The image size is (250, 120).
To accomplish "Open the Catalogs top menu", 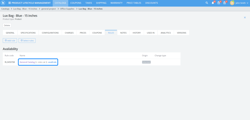I will click(60, 3).
